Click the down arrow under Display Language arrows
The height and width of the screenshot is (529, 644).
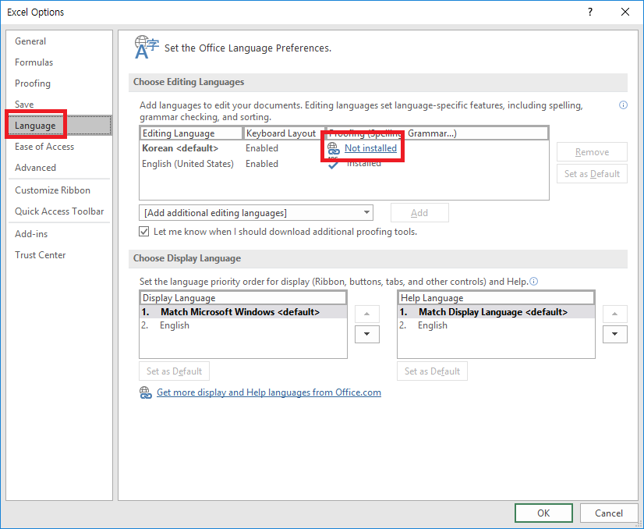[x=366, y=334]
